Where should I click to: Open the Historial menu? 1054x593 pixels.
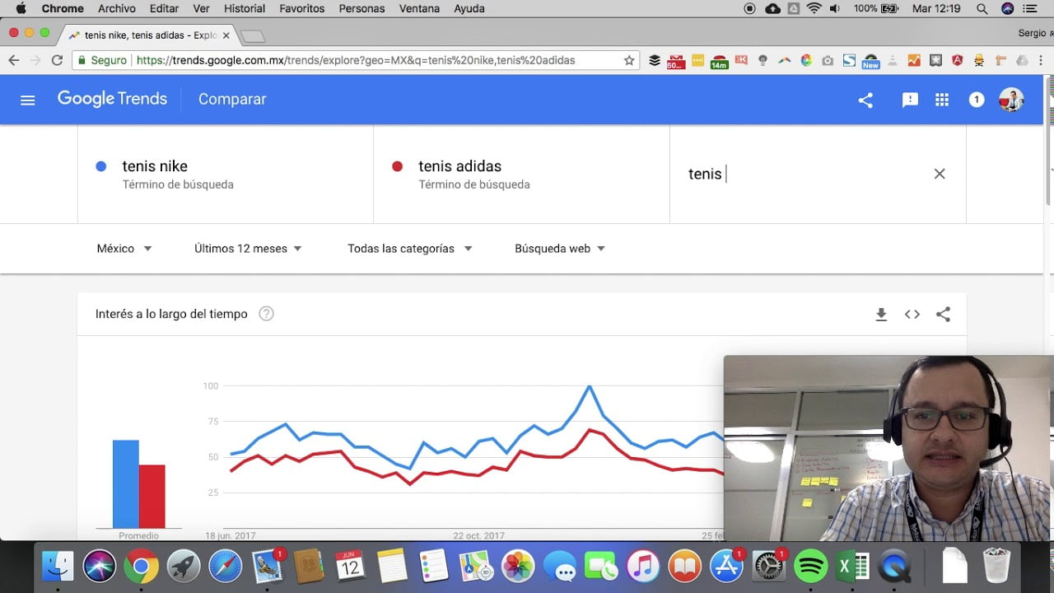(x=245, y=8)
